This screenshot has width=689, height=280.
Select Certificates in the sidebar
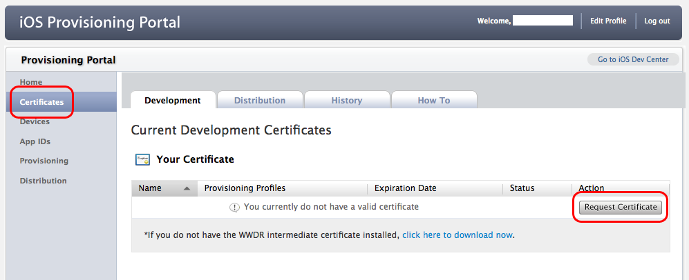click(41, 102)
